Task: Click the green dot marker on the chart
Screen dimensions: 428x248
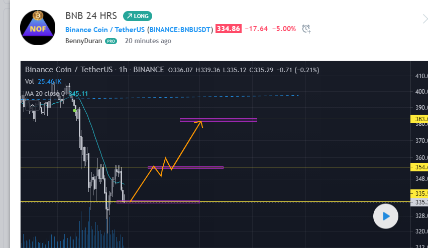Action: point(74,110)
